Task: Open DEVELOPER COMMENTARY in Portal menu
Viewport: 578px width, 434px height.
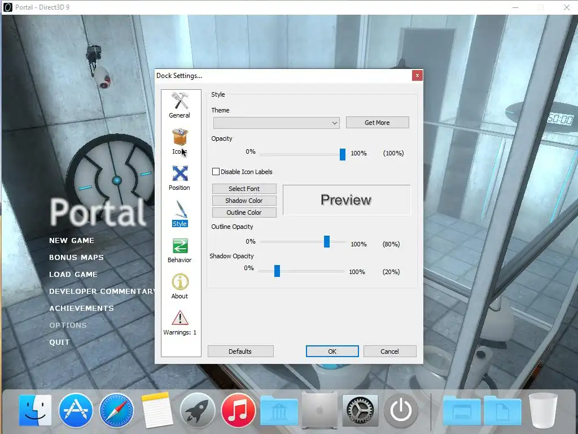Action: pyautogui.click(x=102, y=291)
